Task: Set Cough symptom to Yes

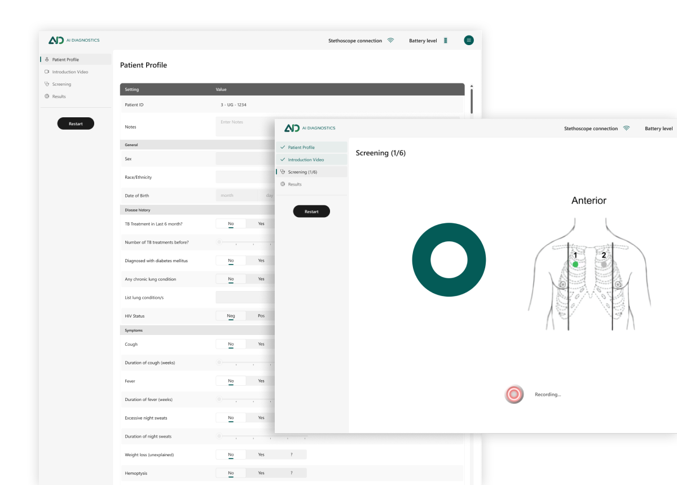Action: coord(262,344)
